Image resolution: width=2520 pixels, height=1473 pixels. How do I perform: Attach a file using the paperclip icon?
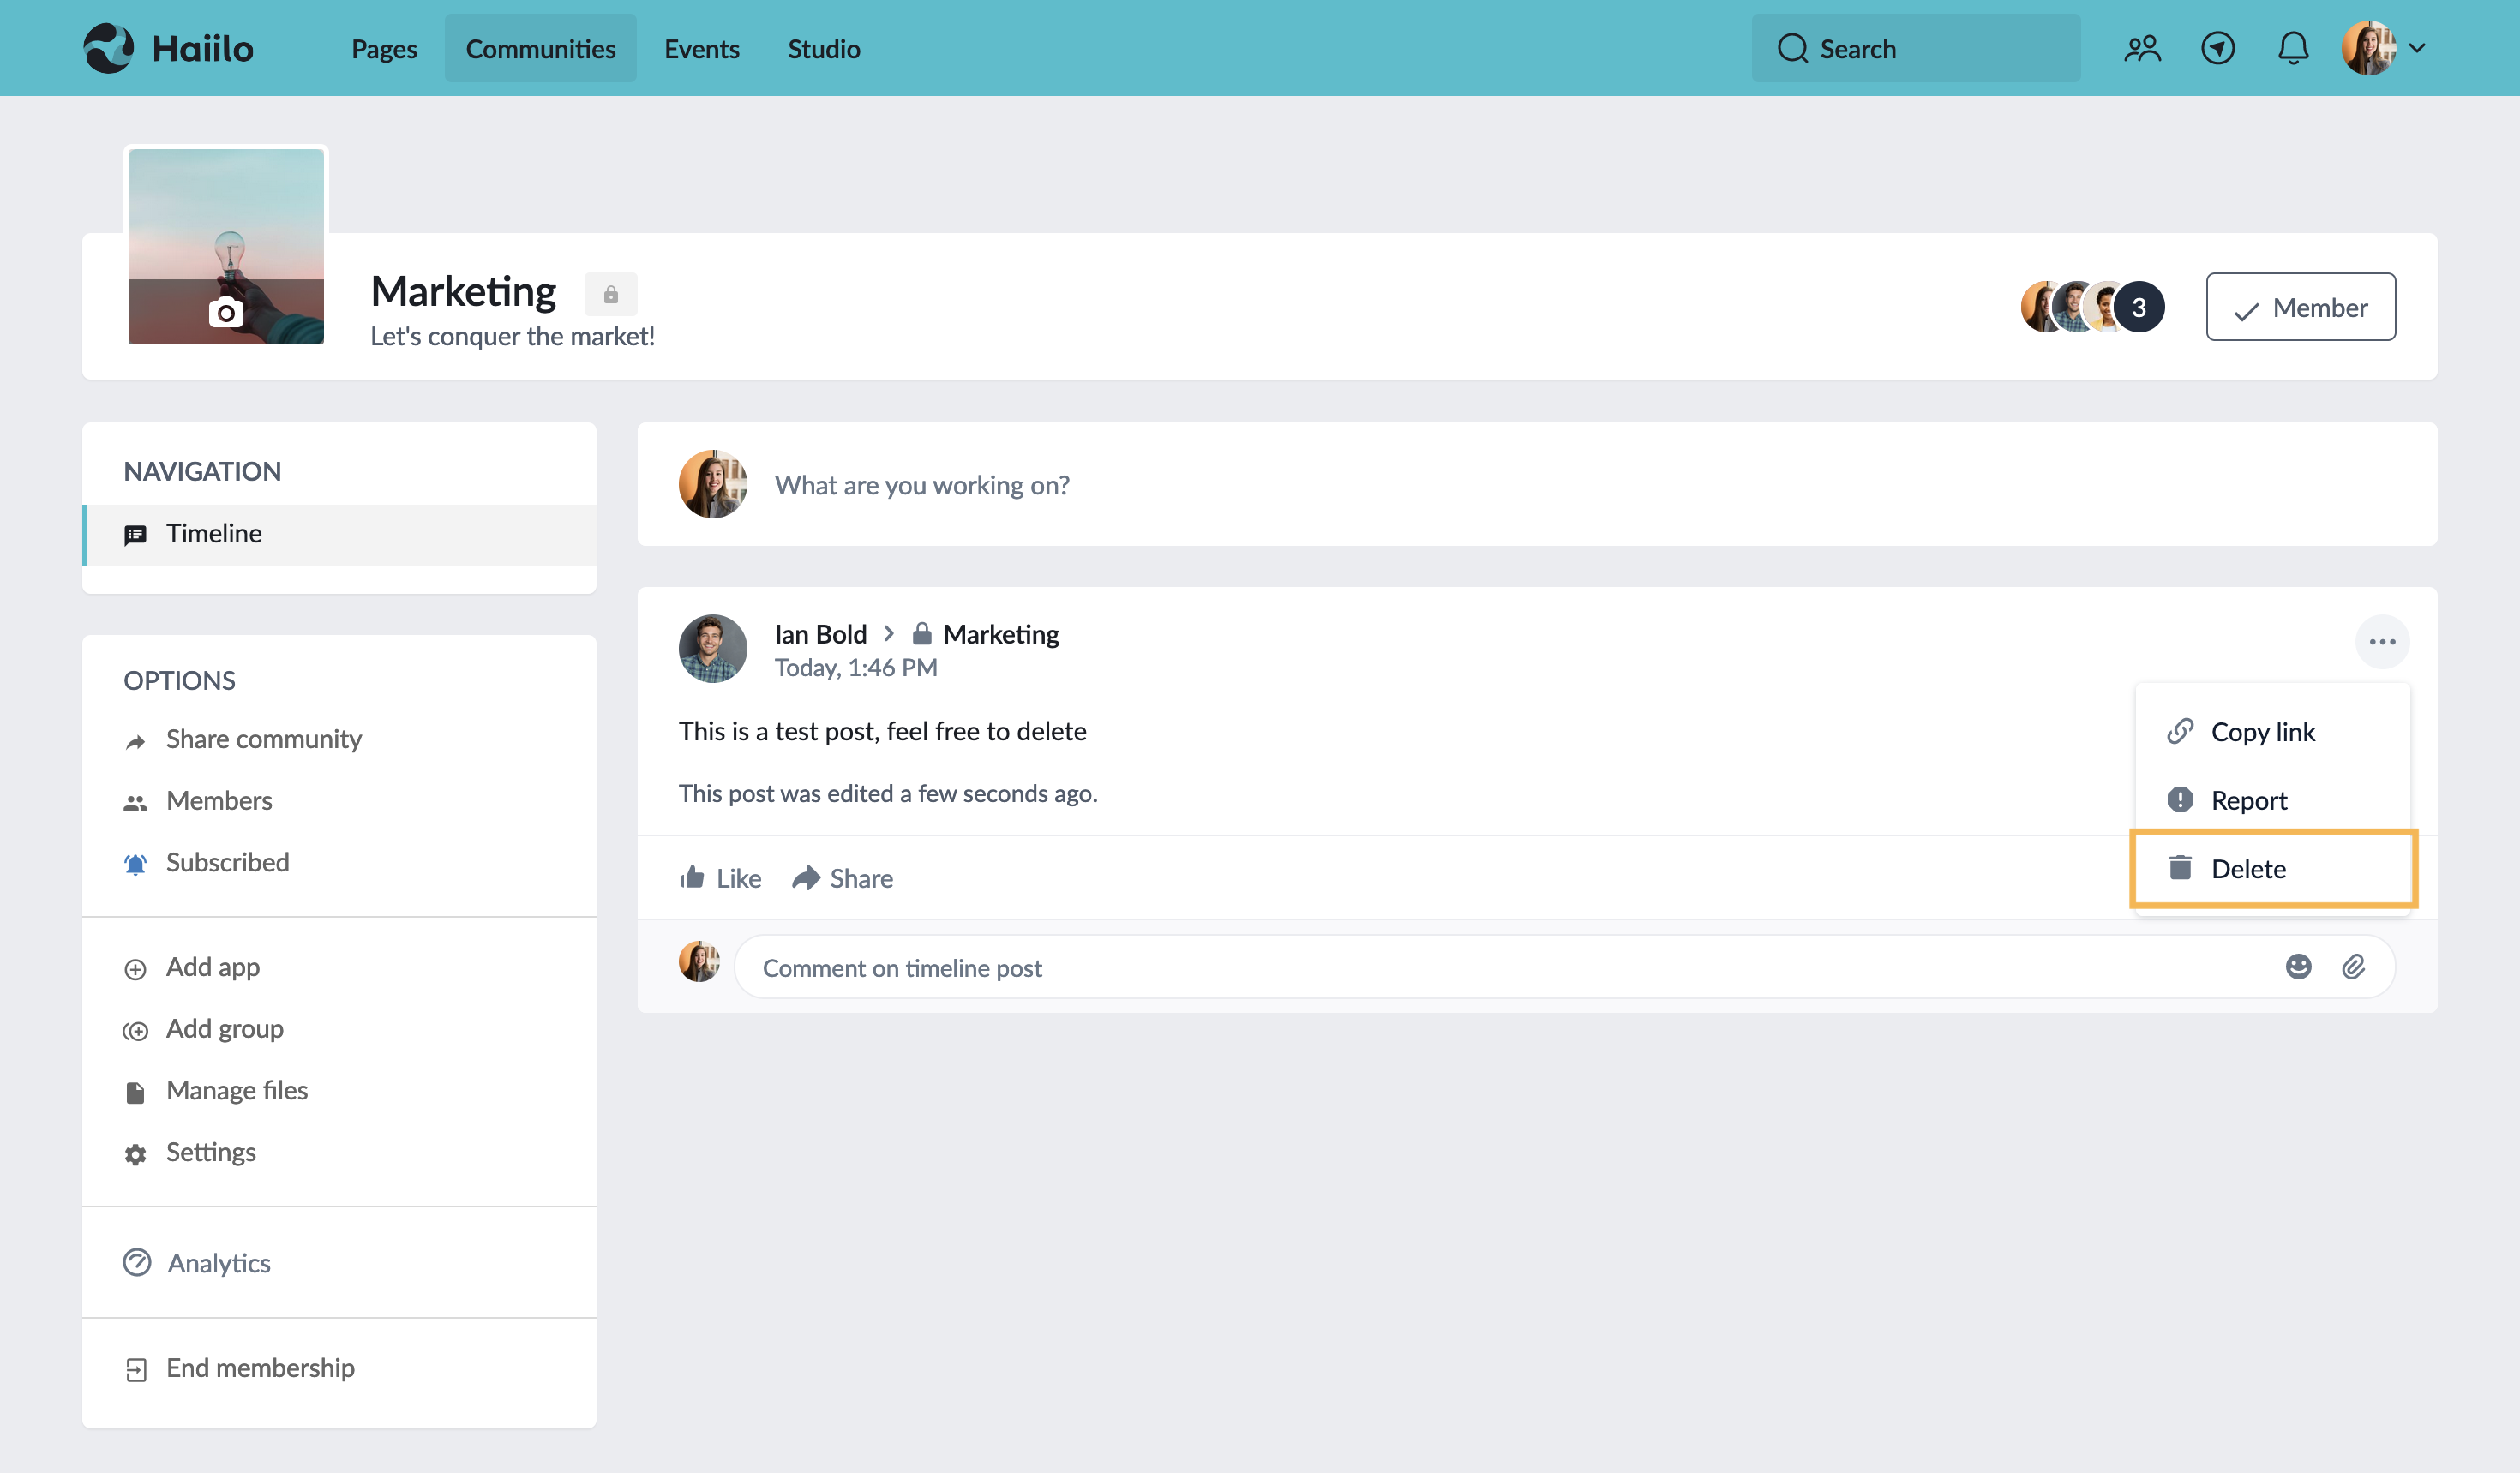pyautogui.click(x=2355, y=966)
